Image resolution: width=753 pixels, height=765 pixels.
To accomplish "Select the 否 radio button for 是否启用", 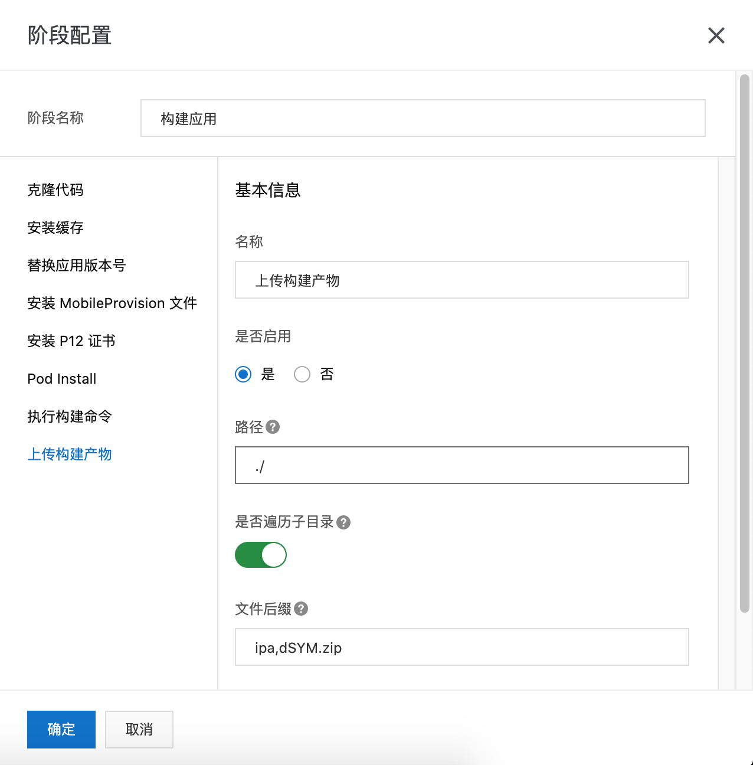I will [x=302, y=374].
